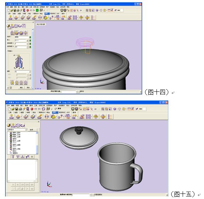The image size is (204, 199).
Task: Click white color box in 图十五 toolbar
Action: tap(144, 109)
